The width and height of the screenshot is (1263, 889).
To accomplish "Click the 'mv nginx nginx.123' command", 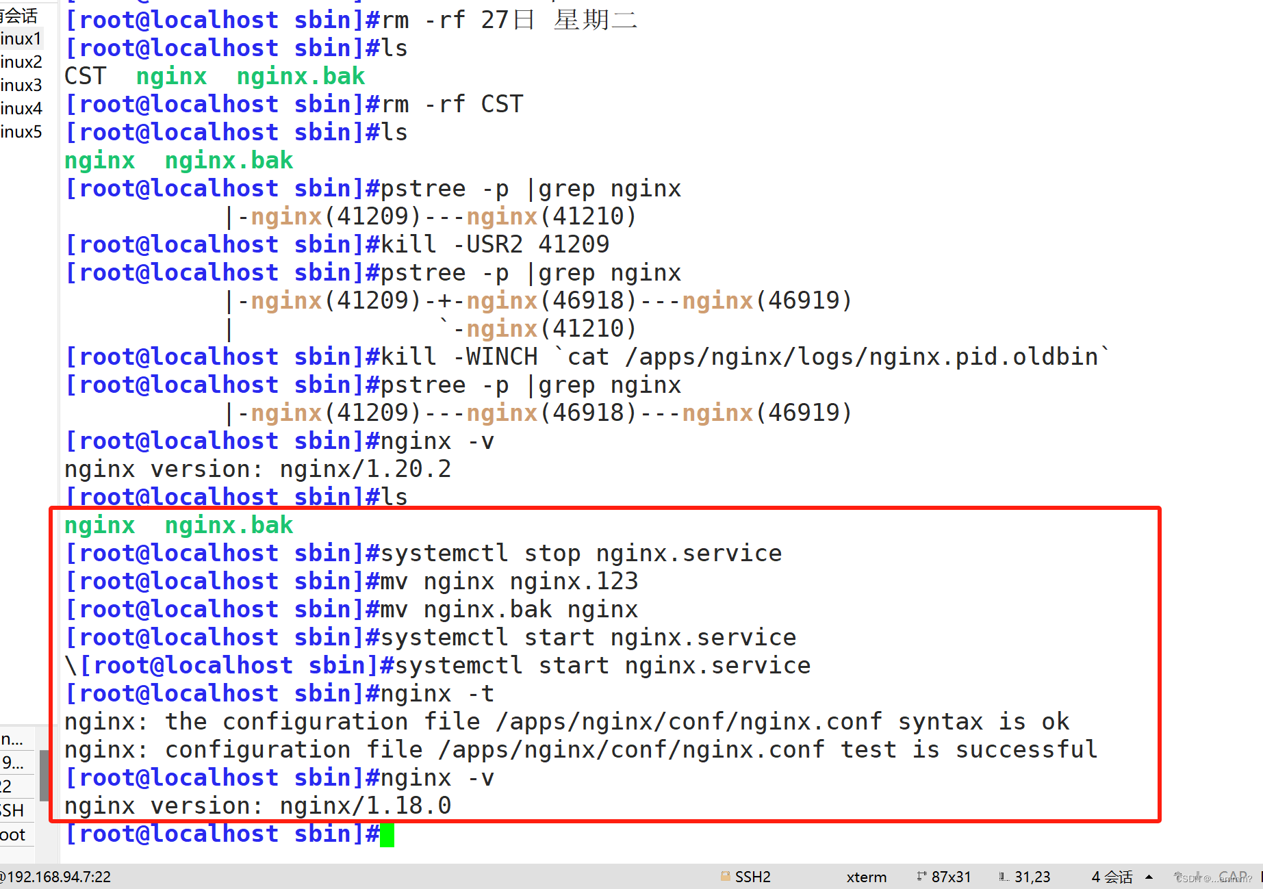I will pos(509,581).
